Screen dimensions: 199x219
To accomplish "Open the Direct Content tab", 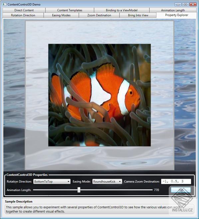I will coord(24,10).
